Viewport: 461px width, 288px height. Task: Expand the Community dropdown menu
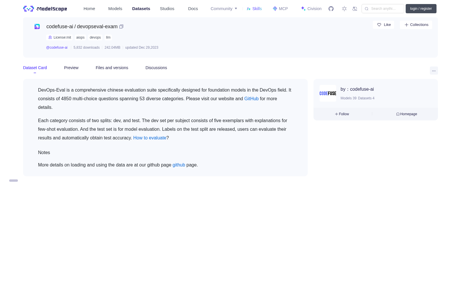[x=224, y=9]
